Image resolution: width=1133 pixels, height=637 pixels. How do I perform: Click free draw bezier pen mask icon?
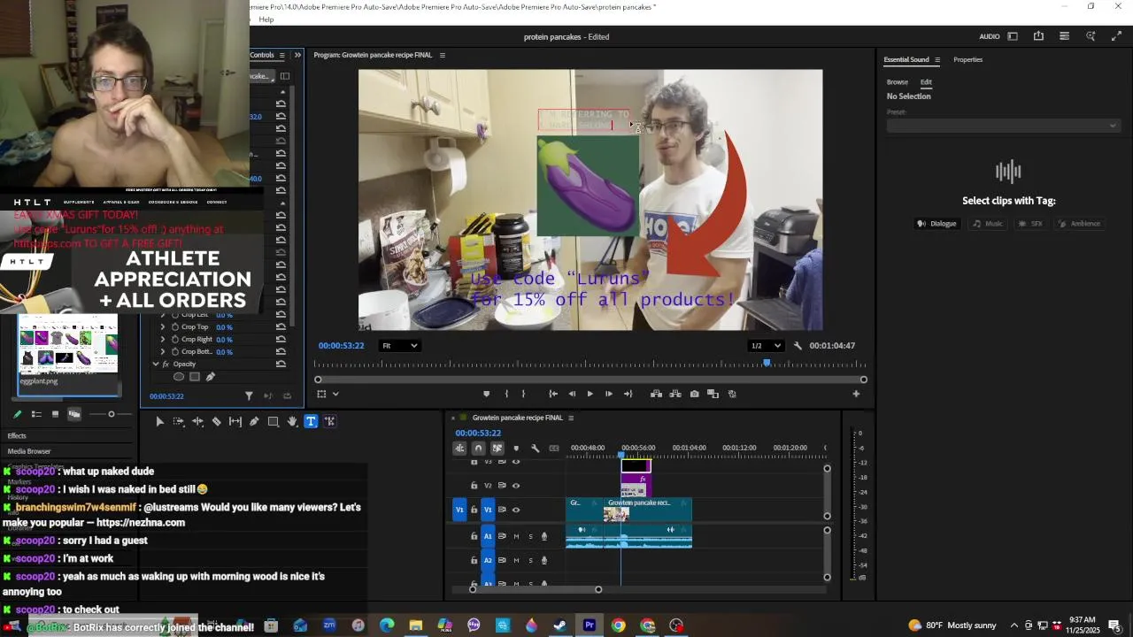click(x=211, y=377)
